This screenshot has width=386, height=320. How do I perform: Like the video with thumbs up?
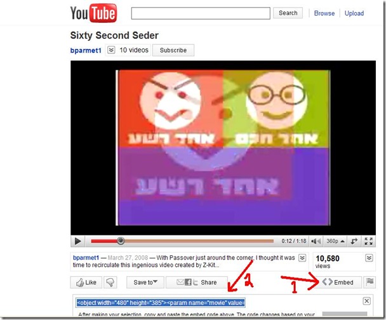click(86, 283)
